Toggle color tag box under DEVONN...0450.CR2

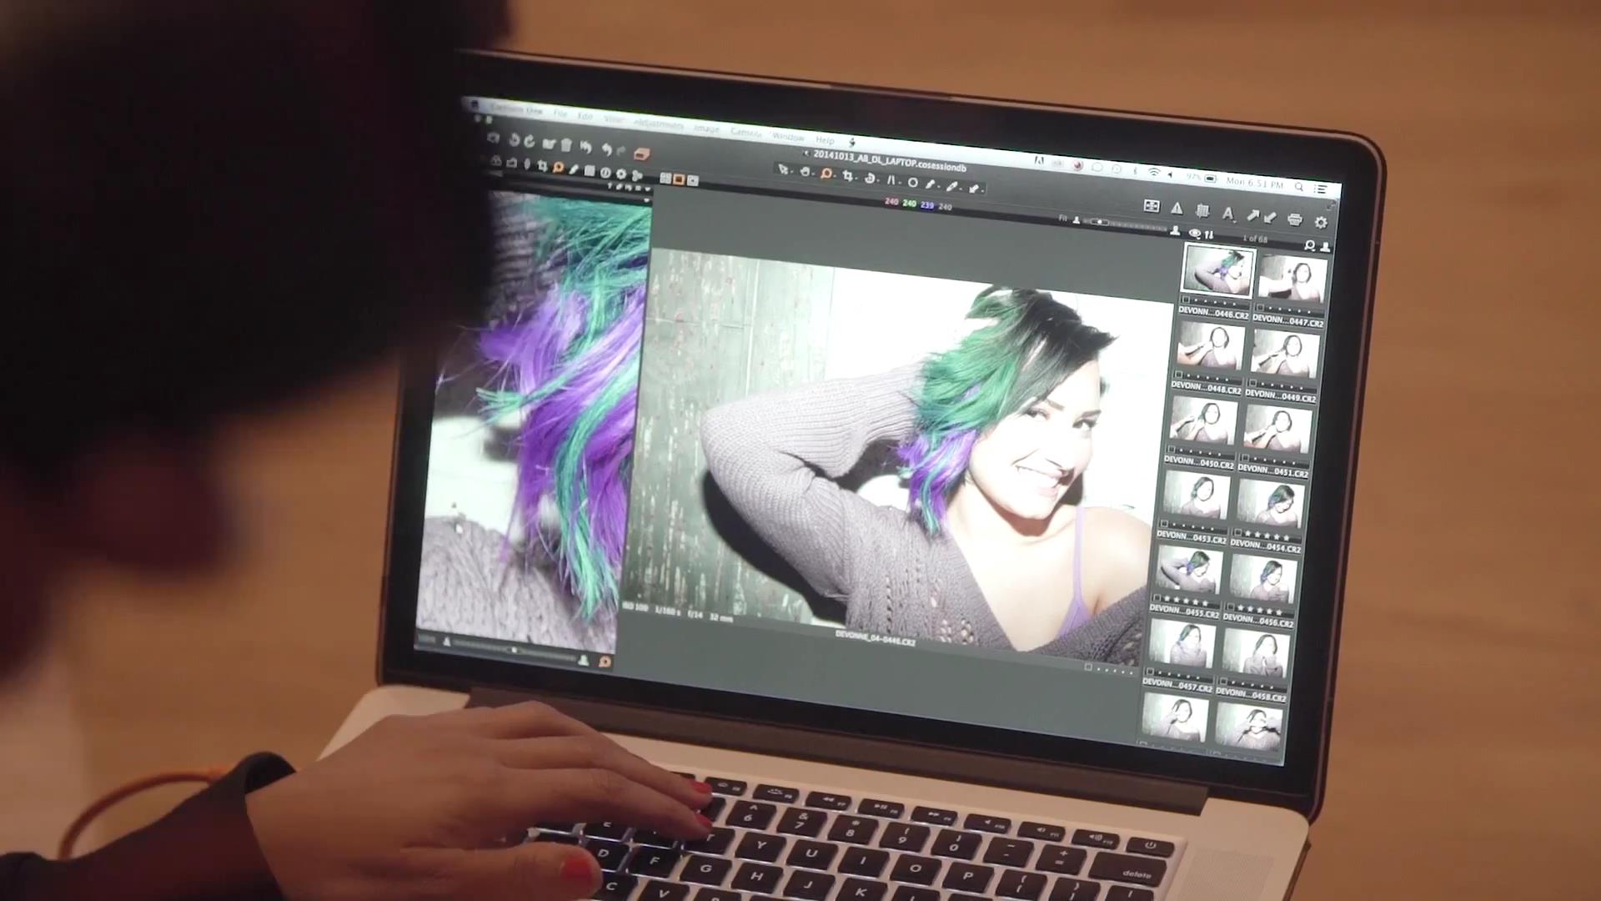pos(1172,450)
